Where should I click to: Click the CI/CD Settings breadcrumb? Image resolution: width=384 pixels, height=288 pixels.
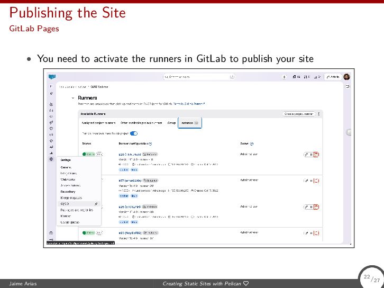click(x=99, y=87)
